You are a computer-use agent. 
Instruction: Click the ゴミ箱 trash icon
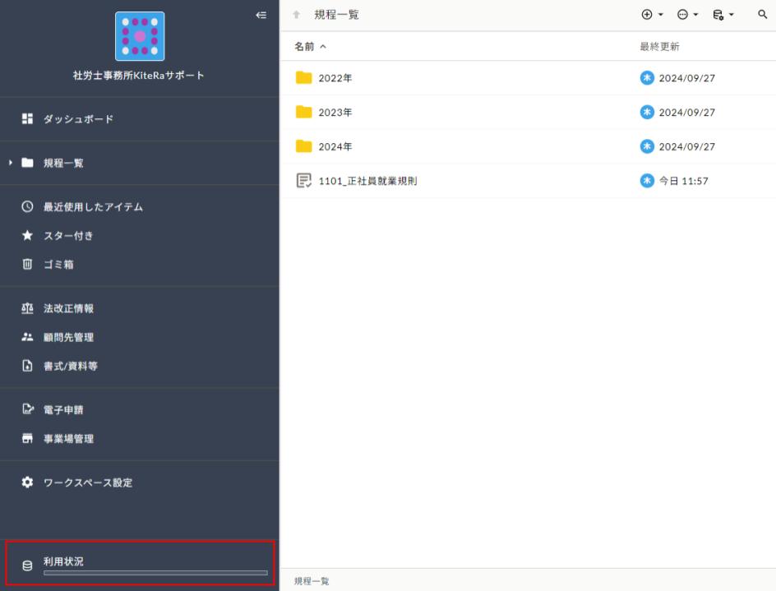click(27, 265)
